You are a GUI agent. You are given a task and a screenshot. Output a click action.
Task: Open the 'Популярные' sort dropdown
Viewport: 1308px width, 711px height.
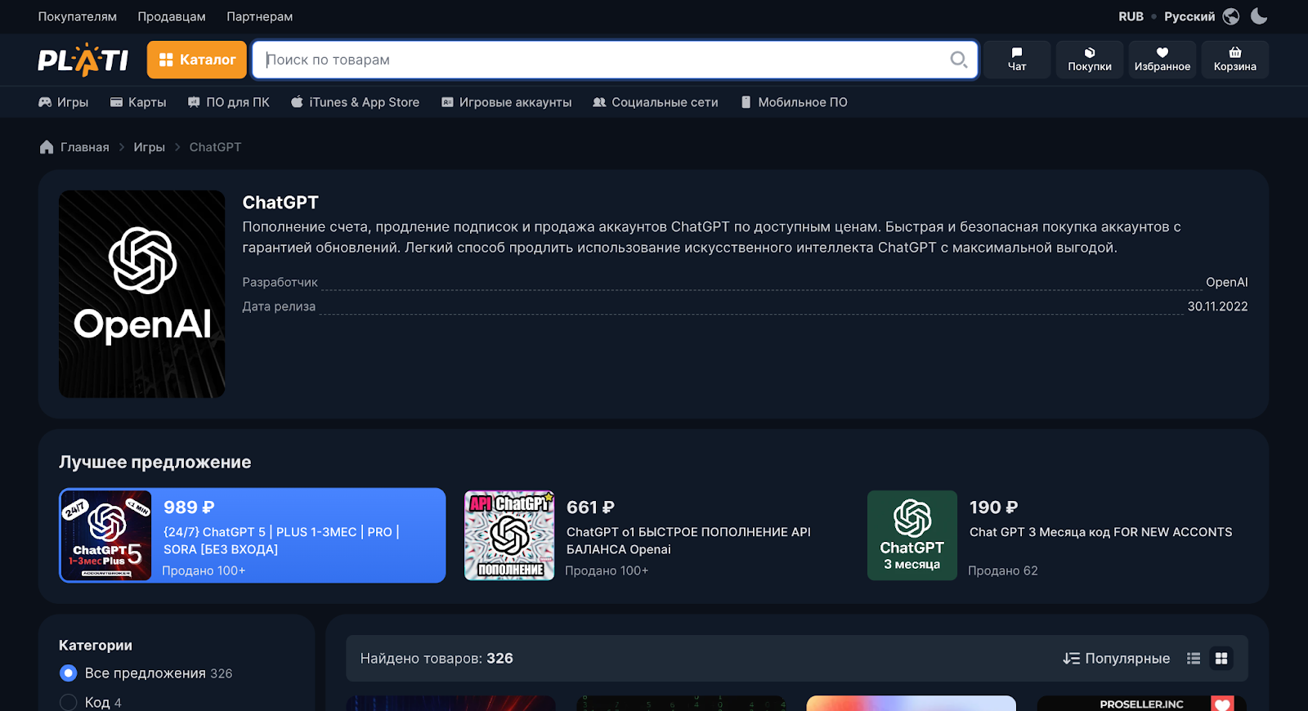click(1117, 659)
